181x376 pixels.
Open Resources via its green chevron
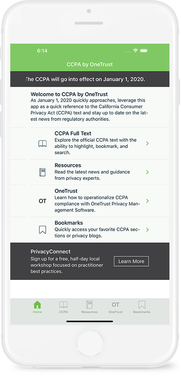tap(147, 172)
